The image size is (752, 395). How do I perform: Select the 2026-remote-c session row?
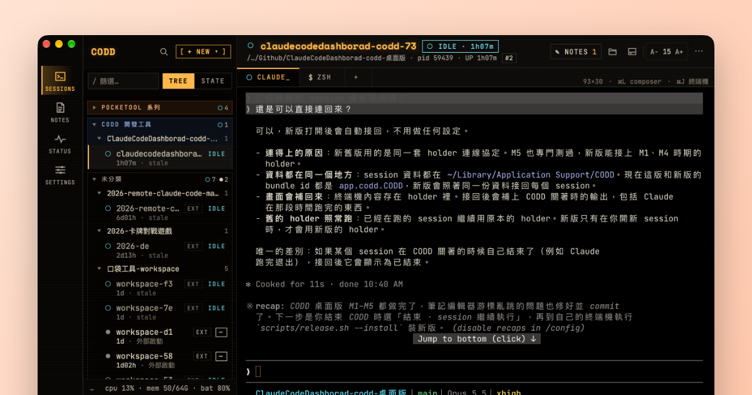click(x=160, y=213)
